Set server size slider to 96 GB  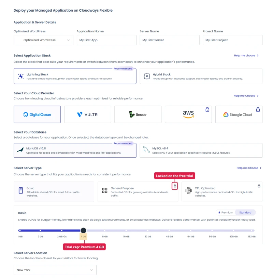pos(212,231)
